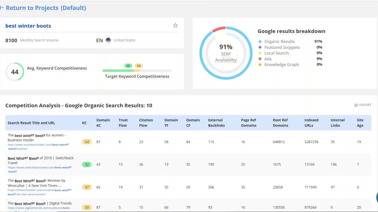Click the back arrow icon
378x212 pixels.
tap(1, 8)
